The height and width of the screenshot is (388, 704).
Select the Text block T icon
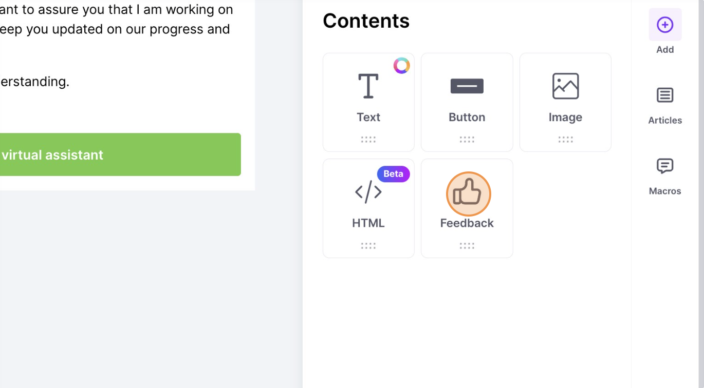pyautogui.click(x=368, y=86)
